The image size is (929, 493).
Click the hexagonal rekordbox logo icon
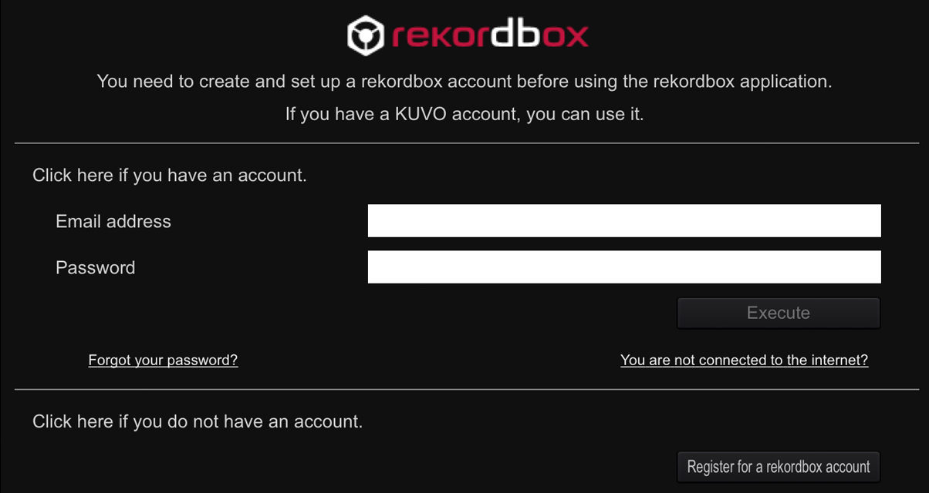click(365, 35)
